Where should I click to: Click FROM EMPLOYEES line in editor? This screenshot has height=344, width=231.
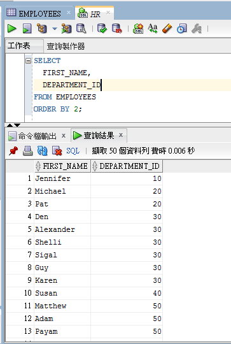point(65,97)
